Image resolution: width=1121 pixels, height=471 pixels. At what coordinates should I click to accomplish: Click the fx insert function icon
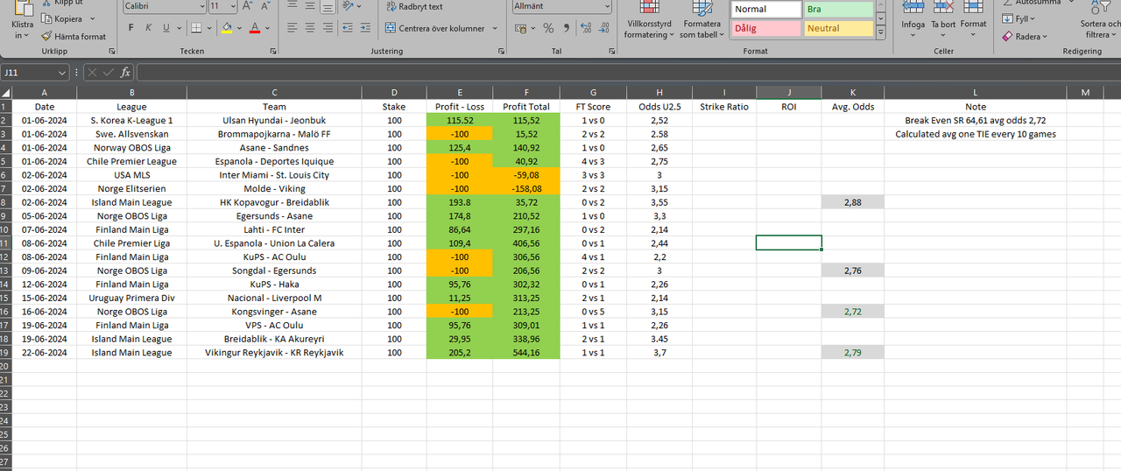tap(125, 73)
